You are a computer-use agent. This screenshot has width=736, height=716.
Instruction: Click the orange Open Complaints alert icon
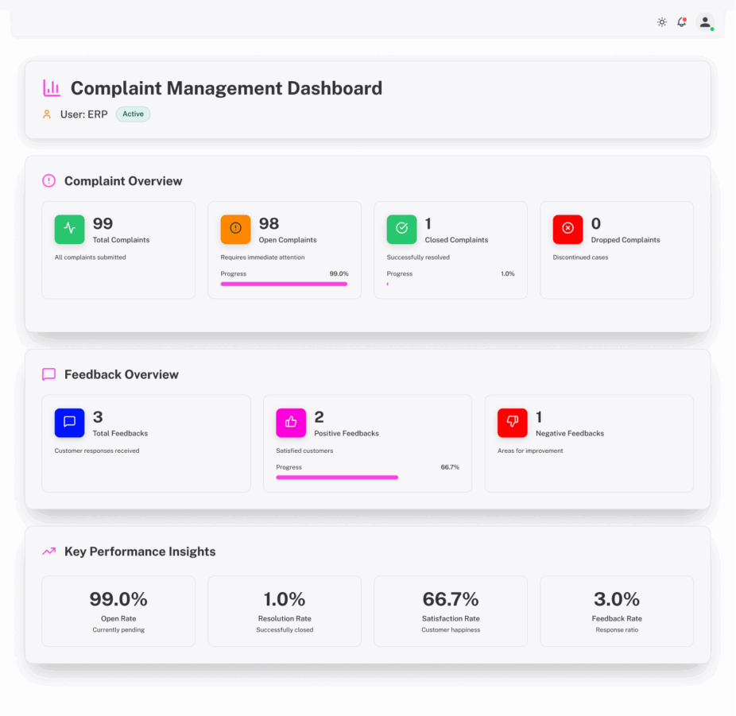[235, 229]
